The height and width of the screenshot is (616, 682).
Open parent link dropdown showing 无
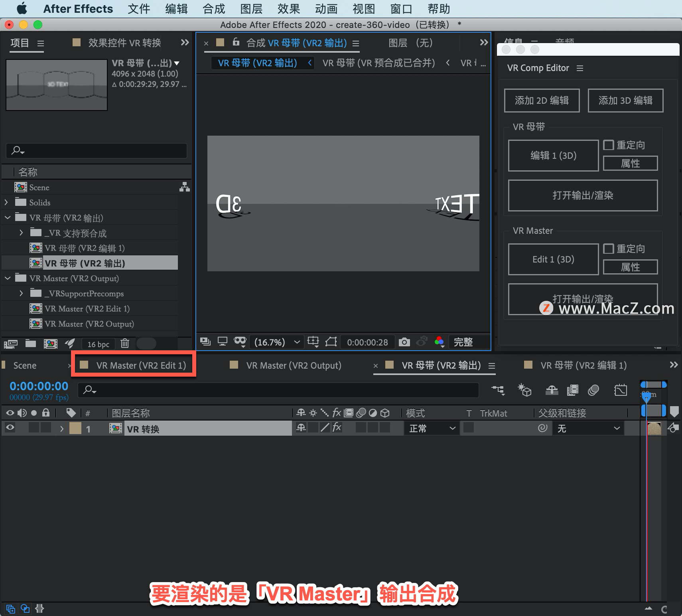pyautogui.click(x=588, y=428)
